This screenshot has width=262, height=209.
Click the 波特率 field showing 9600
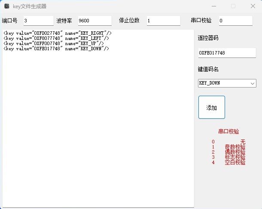[94, 21]
